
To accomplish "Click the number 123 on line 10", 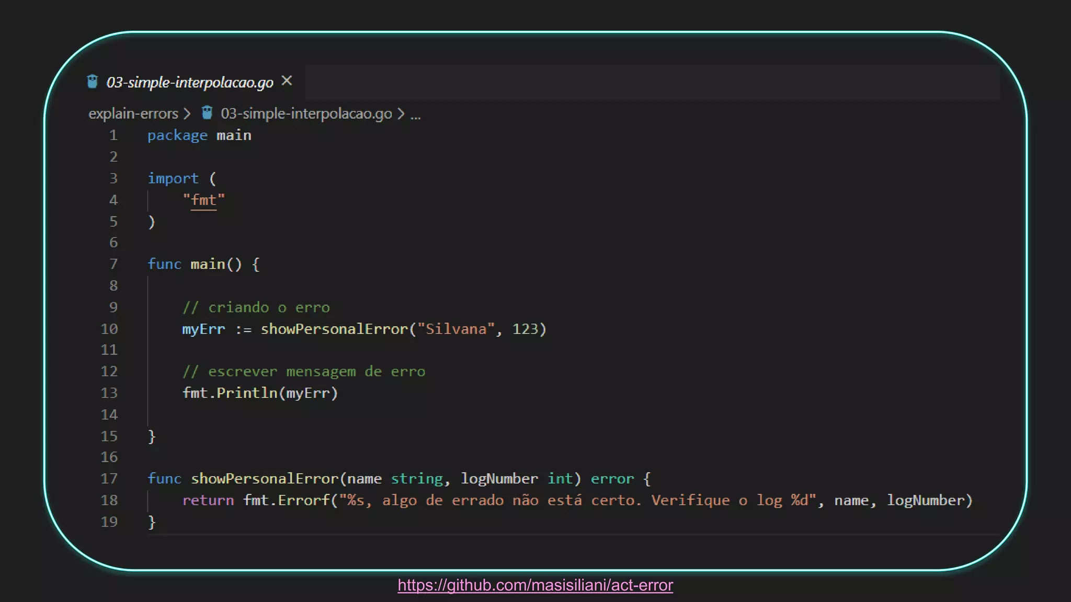I will [525, 329].
